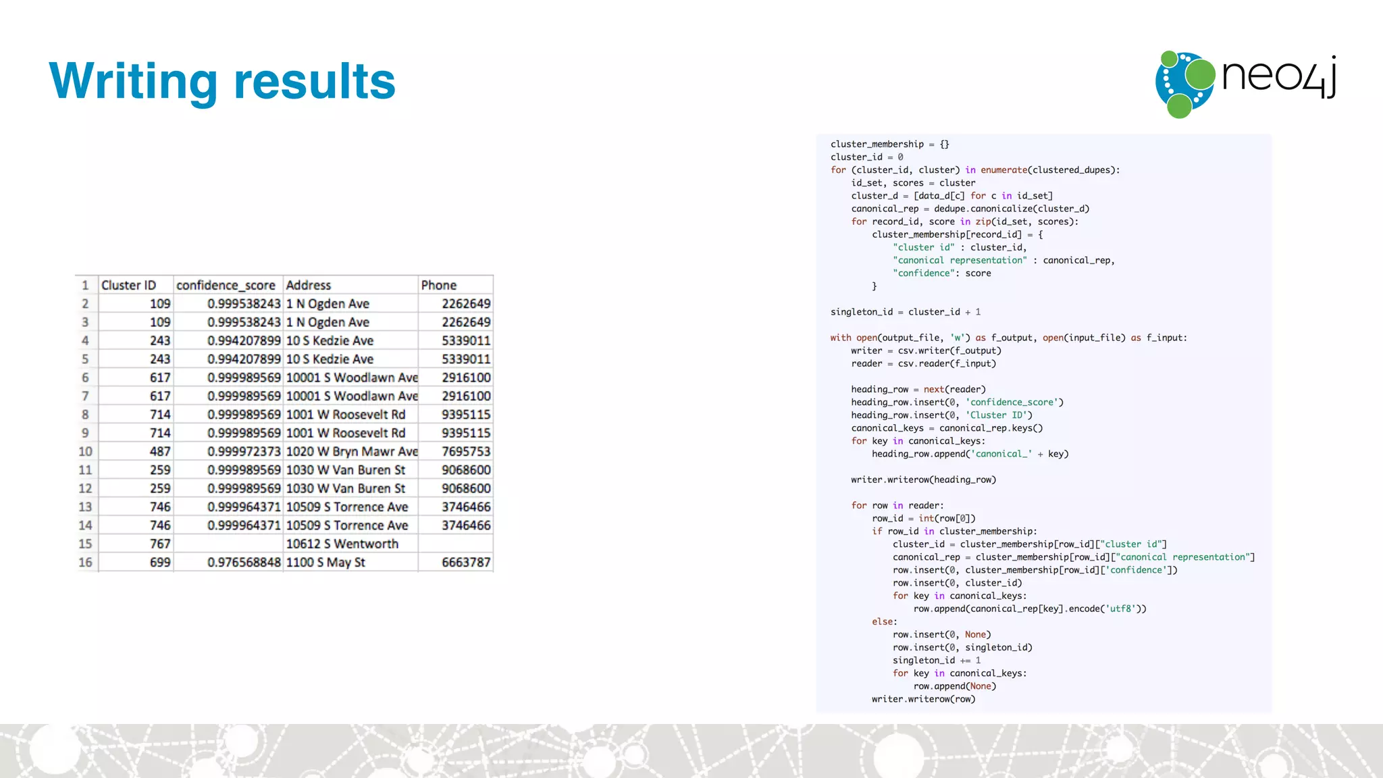Click phone 2916100 in row 7
1383x778 pixels.
[x=455, y=396]
